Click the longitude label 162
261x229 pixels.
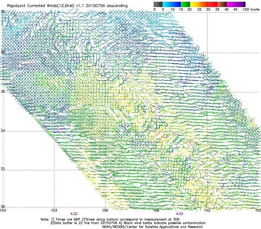pos(207,210)
